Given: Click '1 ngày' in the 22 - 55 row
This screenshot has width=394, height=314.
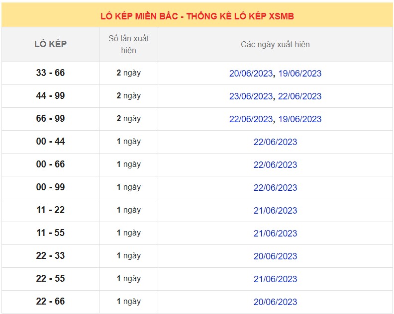Looking at the screenshot, I should 129,279.
